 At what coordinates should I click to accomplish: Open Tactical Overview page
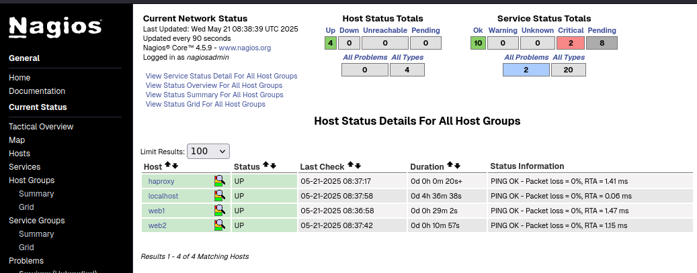[x=41, y=127]
